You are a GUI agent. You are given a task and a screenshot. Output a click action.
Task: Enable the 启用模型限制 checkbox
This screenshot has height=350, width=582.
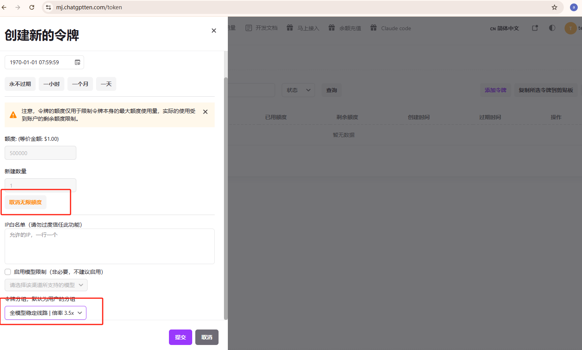click(x=8, y=272)
